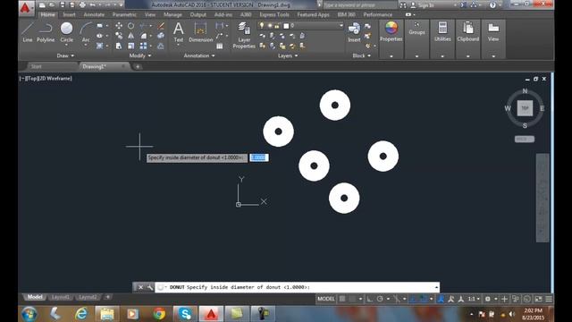
Task: Click the Table icon in Annotation panel
Action: (x=220, y=46)
